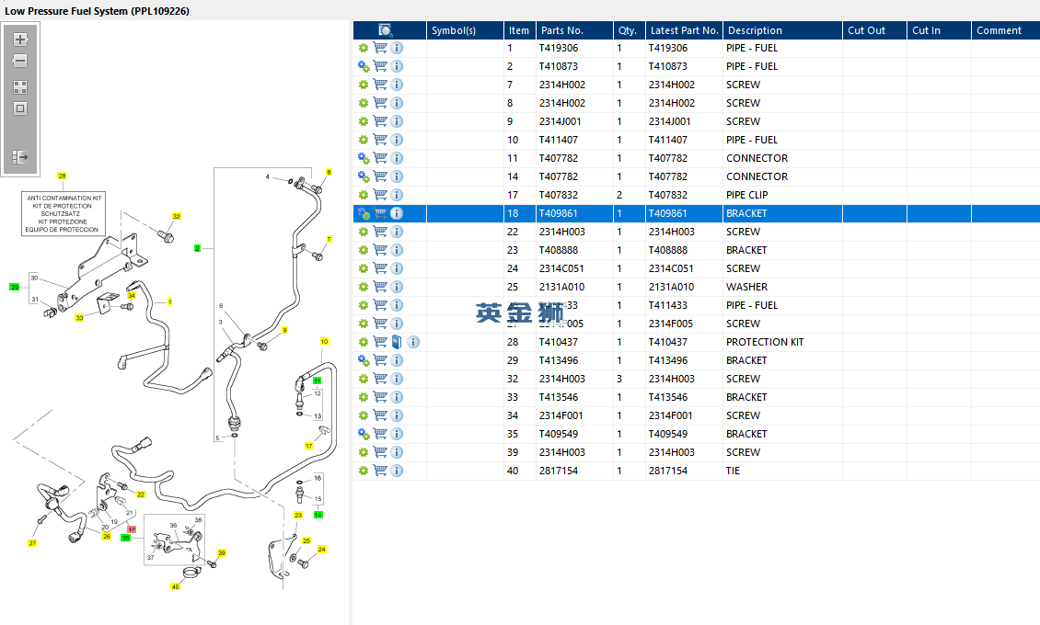Select yellow callout 27 on diagram
Image resolution: width=1040 pixels, height=625 pixels.
(32, 543)
